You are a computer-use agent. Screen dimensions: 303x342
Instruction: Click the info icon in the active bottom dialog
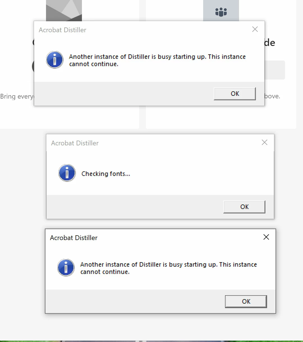(66, 267)
